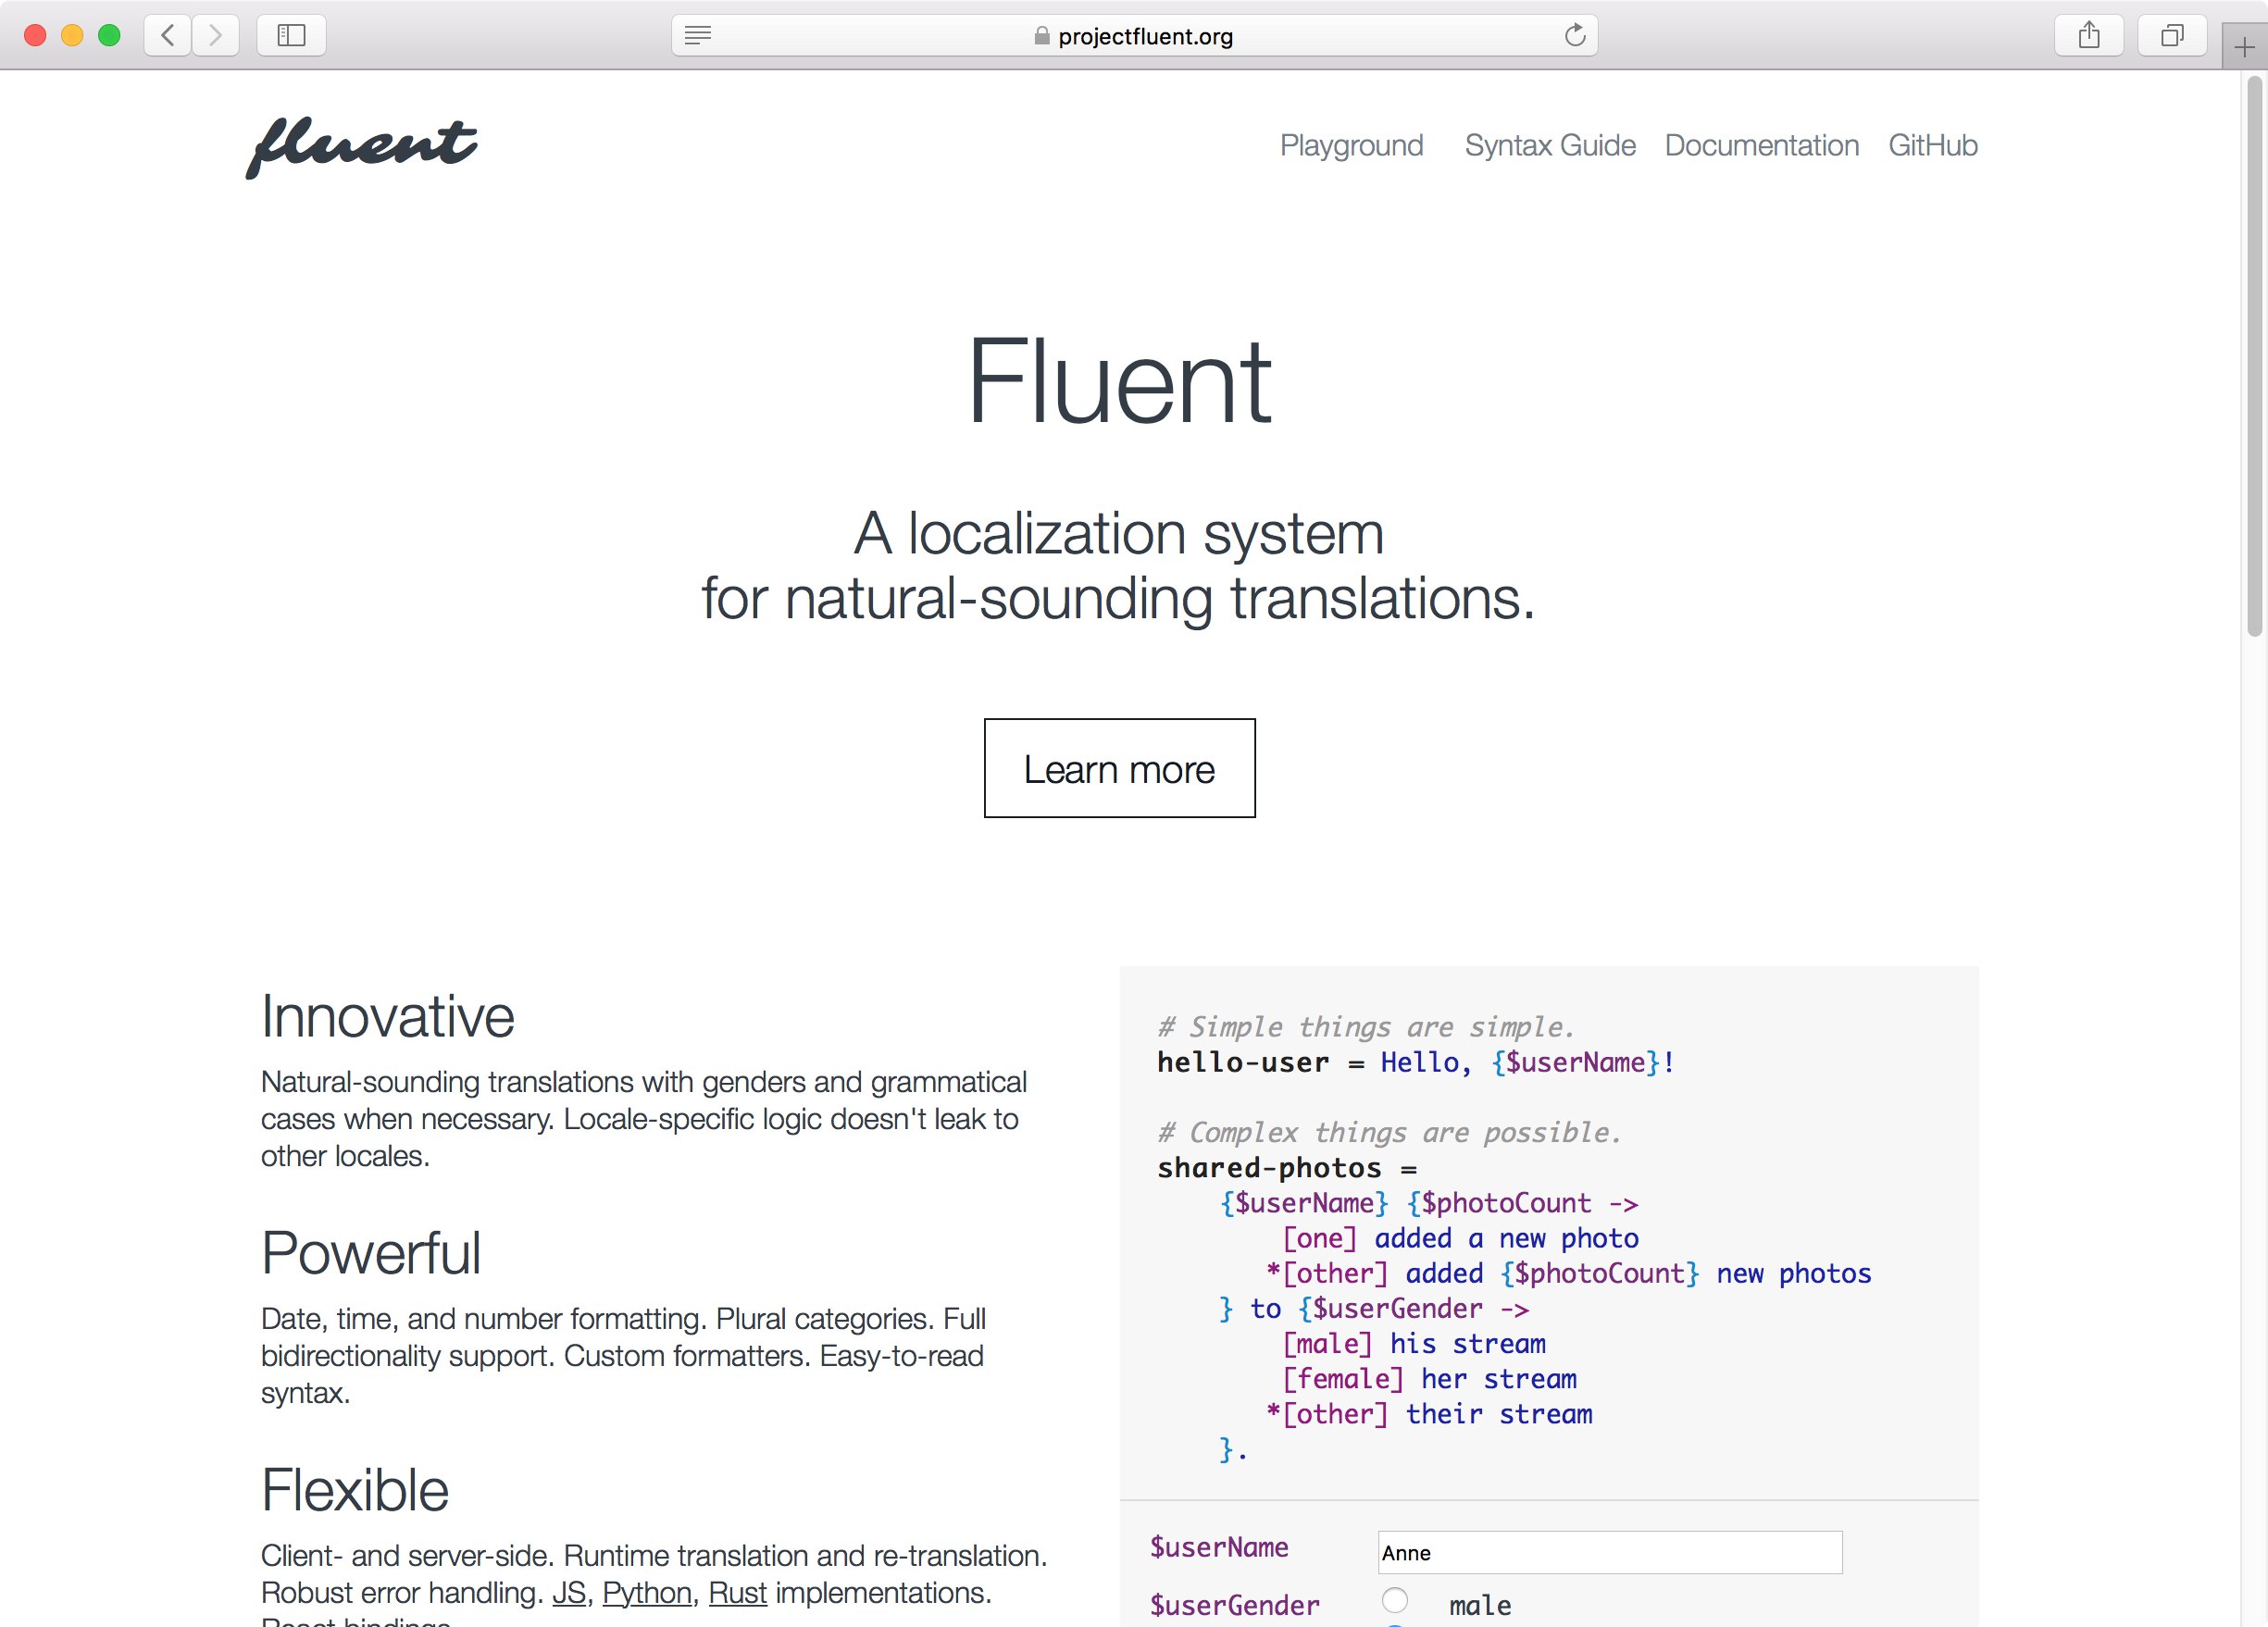Click the projectfluent.org address bar
2268x1627 pixels.
(x=1134, y=36)
